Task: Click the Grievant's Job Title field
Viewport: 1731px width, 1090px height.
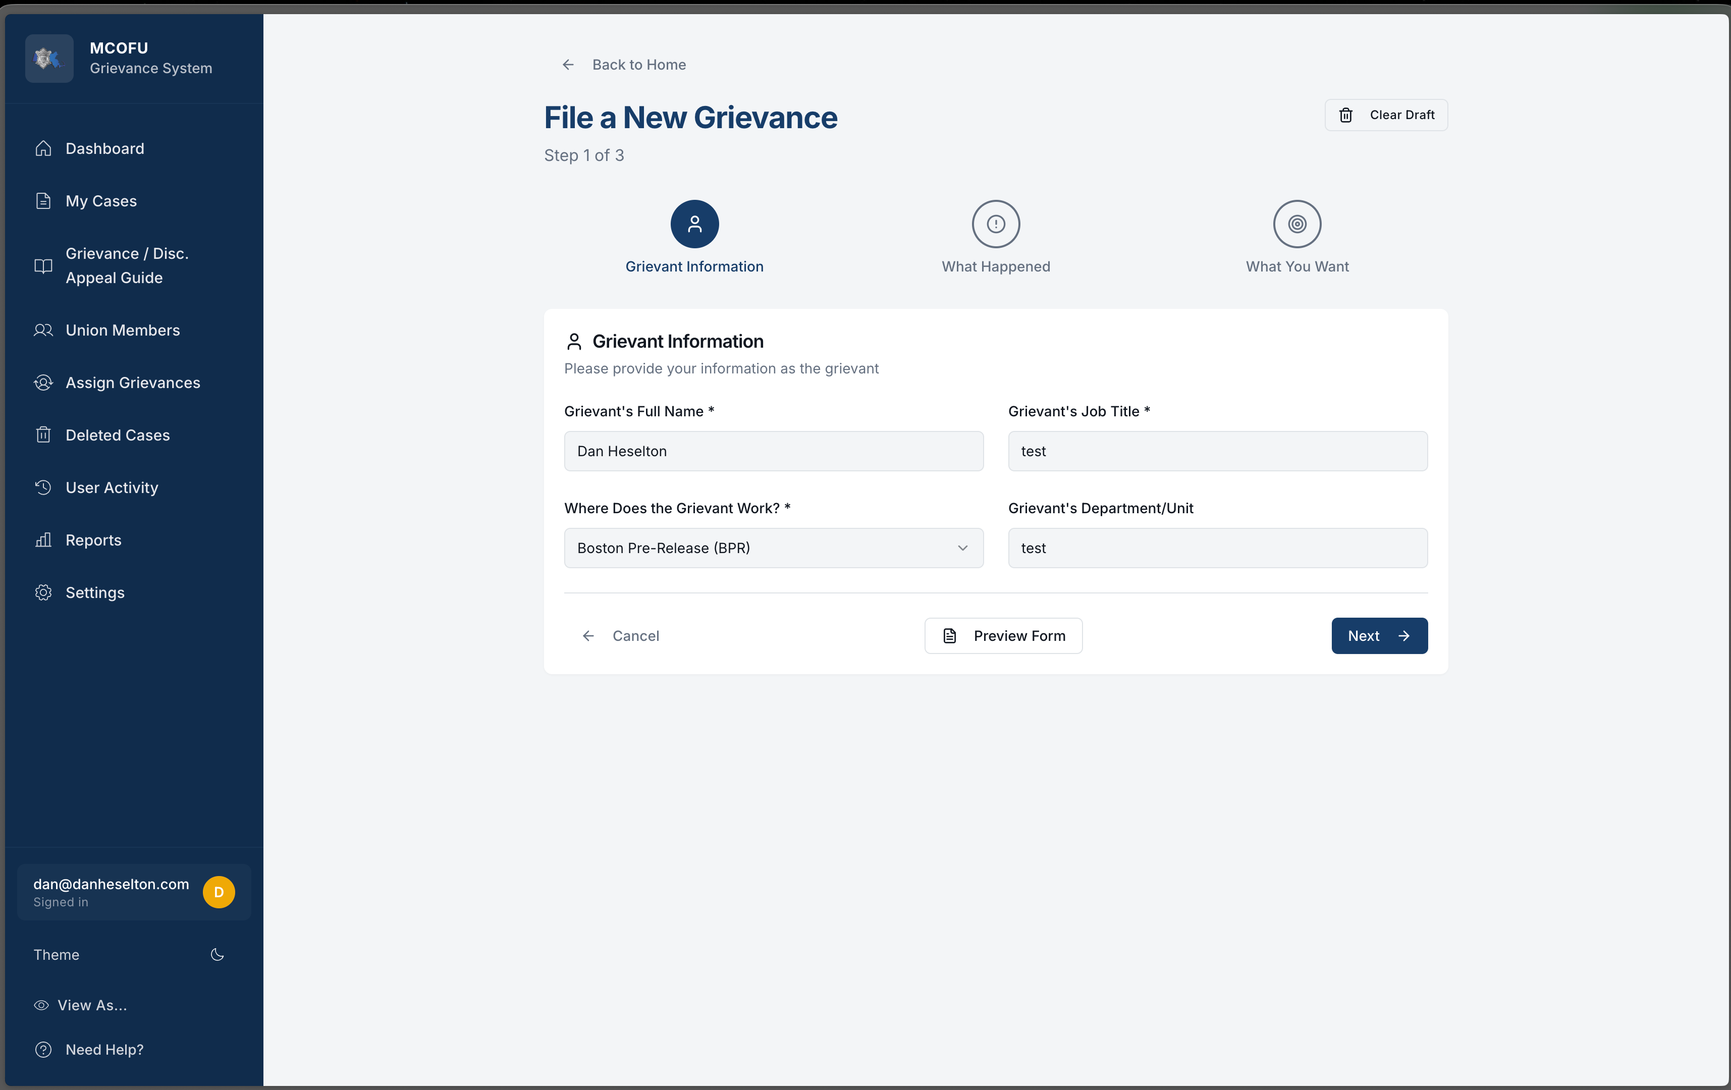Action: click(x=1218, y=452)
